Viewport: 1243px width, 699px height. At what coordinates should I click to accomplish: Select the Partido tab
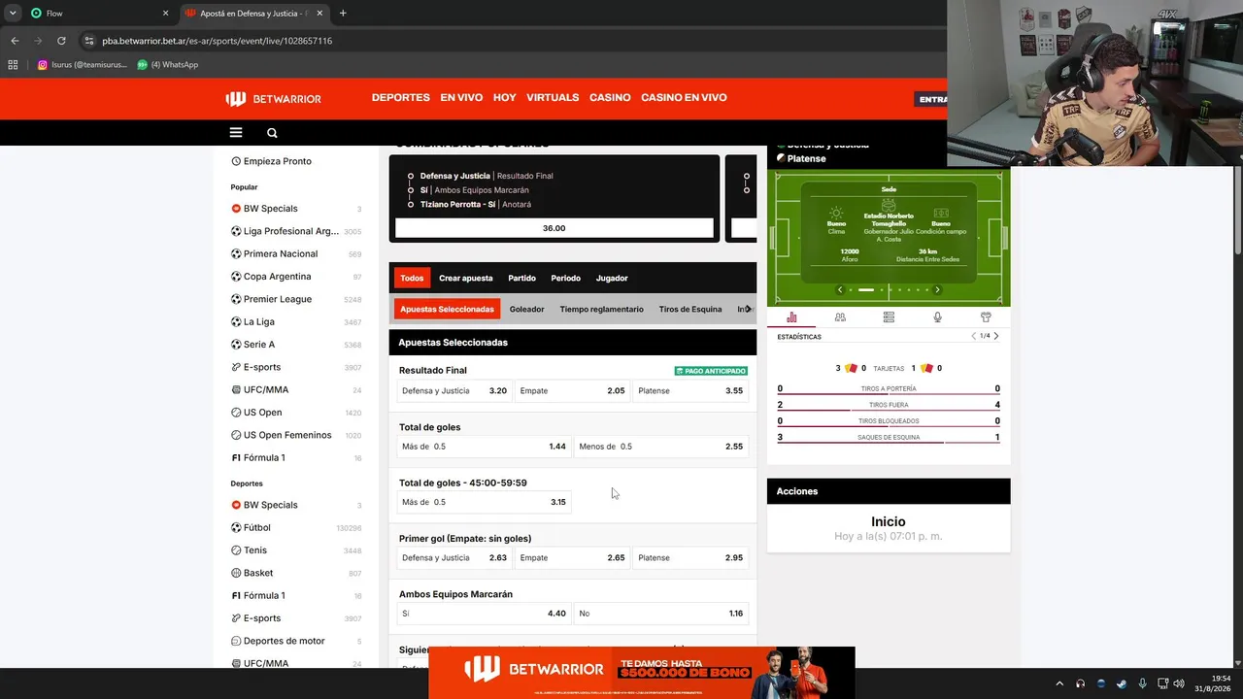click(x=521, y=279)
